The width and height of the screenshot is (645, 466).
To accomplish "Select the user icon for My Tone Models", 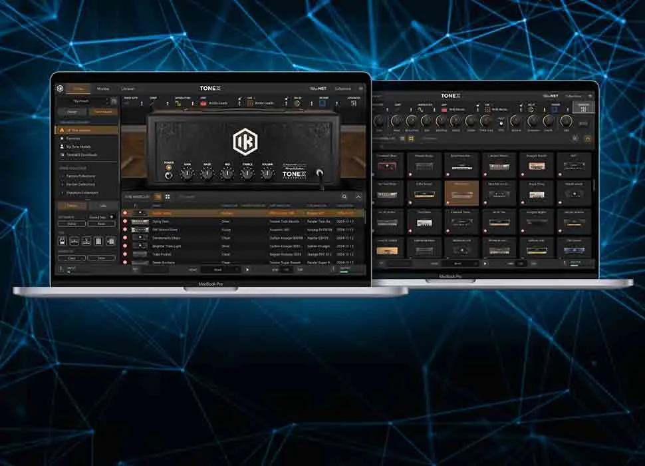I will point(62,146).
